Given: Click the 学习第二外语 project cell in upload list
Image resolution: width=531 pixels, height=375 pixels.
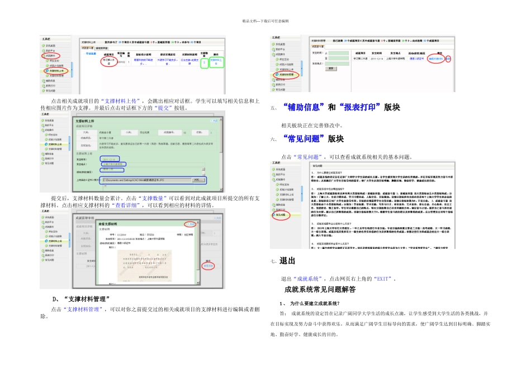Looking at the screenshot, I should [x=108, y=61].
